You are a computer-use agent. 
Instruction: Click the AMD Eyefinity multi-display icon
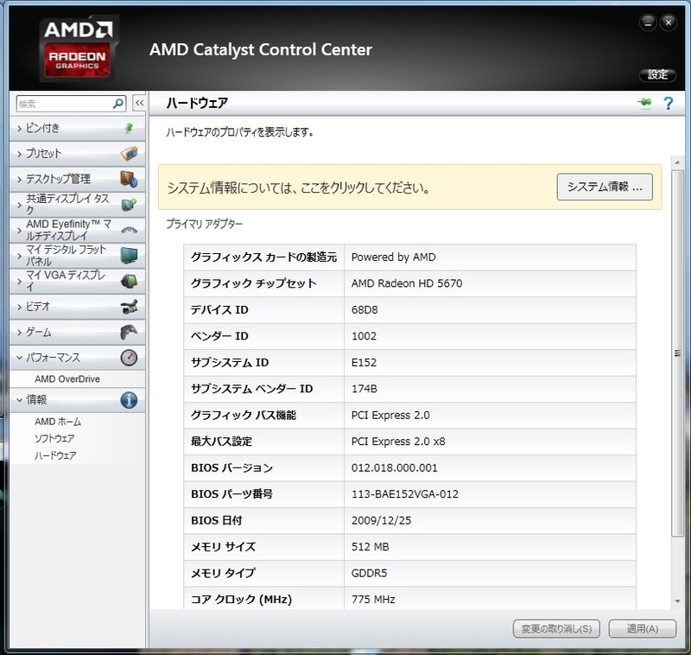pyautogui.click(x=129, y=230)
